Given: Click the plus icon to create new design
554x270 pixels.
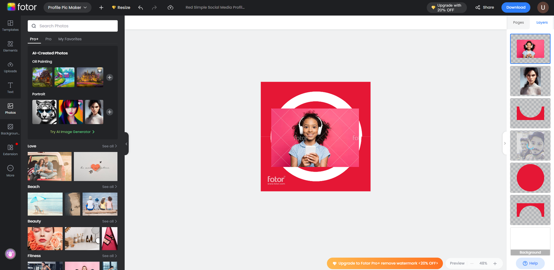Looking at the screenshot, I should [101, 7].
